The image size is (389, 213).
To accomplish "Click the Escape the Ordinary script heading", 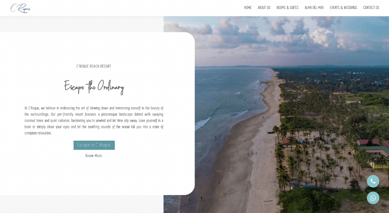I will pos(94,87).
